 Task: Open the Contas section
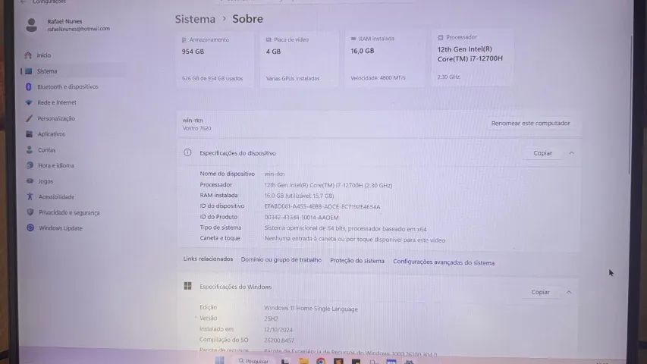[x=46, y=150]
